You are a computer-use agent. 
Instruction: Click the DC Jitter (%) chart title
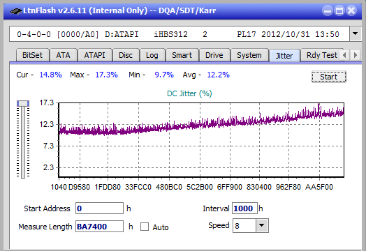tap(189, 93)
